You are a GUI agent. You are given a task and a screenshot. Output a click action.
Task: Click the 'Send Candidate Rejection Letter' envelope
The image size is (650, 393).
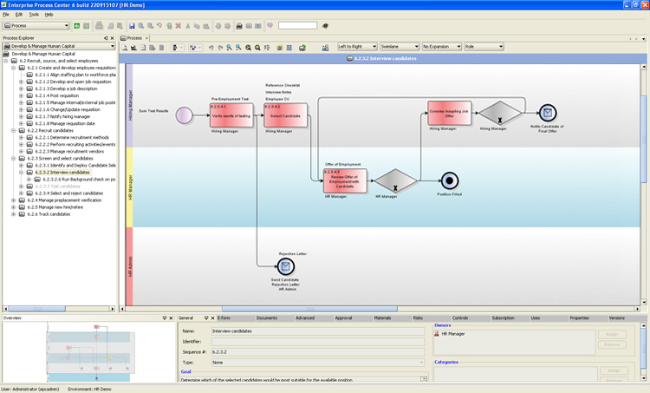tap(287, 266)
